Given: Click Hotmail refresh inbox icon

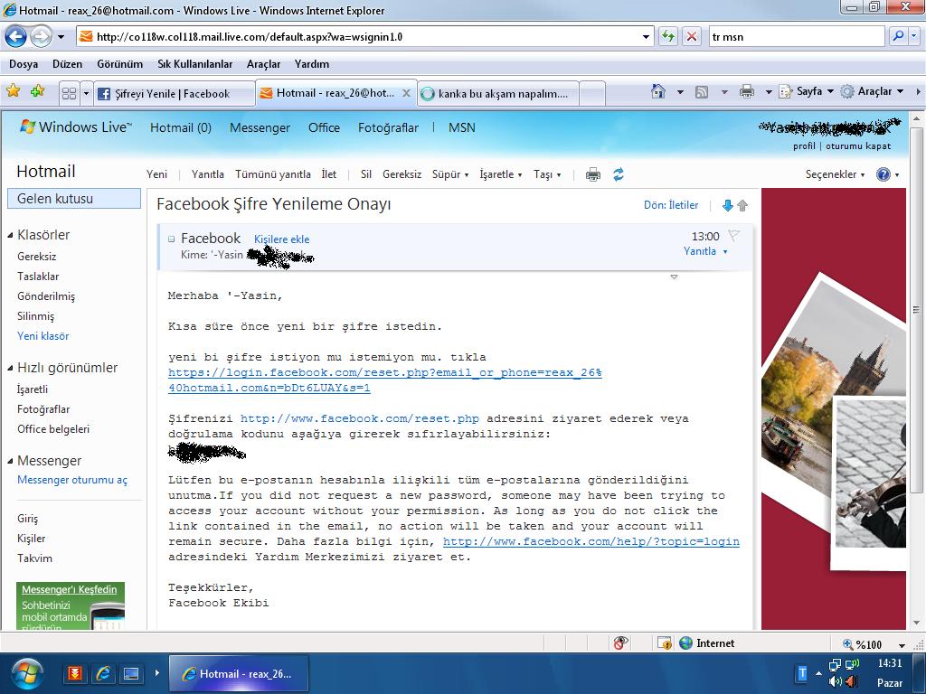Looking at the screenshot, I should (619, 174).
